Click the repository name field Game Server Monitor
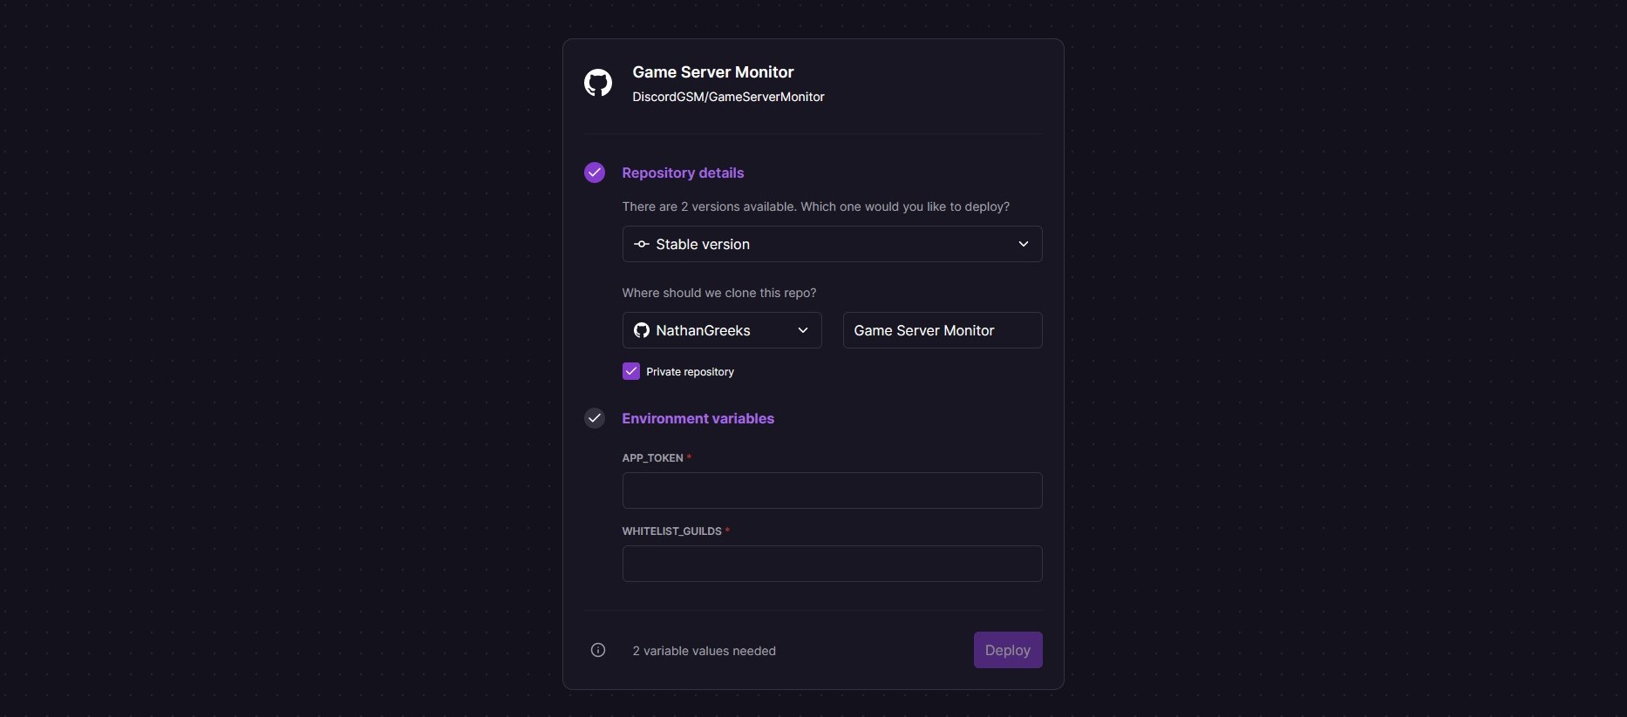 (x=942, y=330)
